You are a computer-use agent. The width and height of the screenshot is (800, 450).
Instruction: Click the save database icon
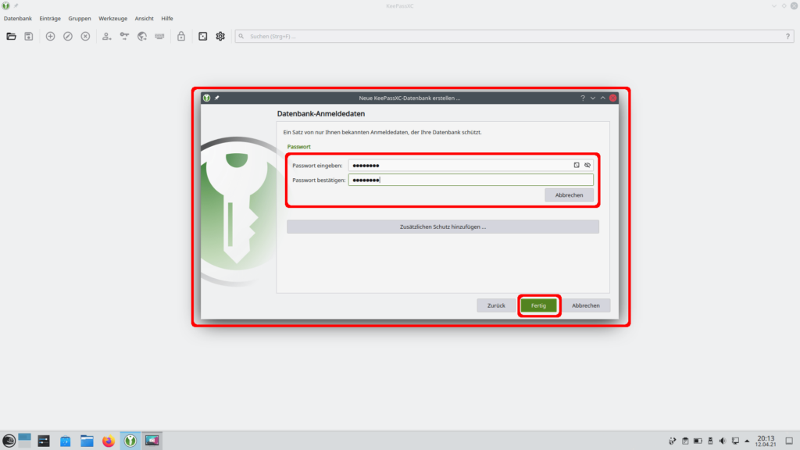(29, 36)
